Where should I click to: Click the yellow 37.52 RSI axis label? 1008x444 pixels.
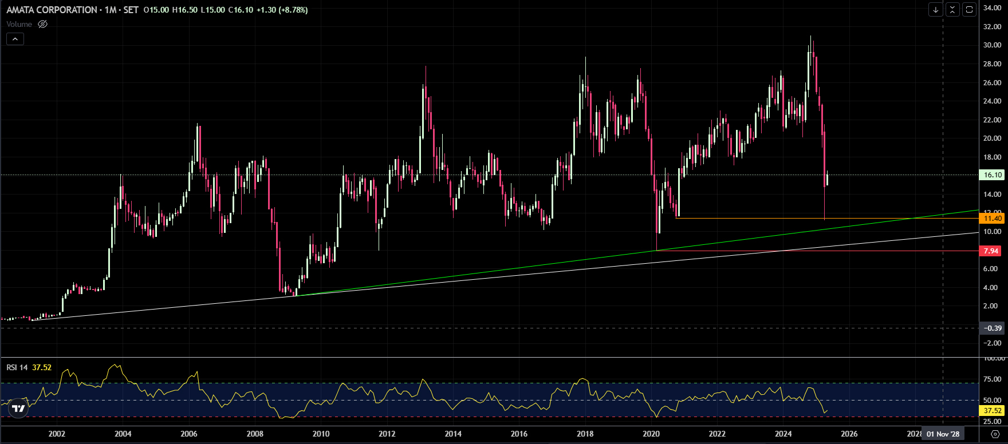[993, 410]
